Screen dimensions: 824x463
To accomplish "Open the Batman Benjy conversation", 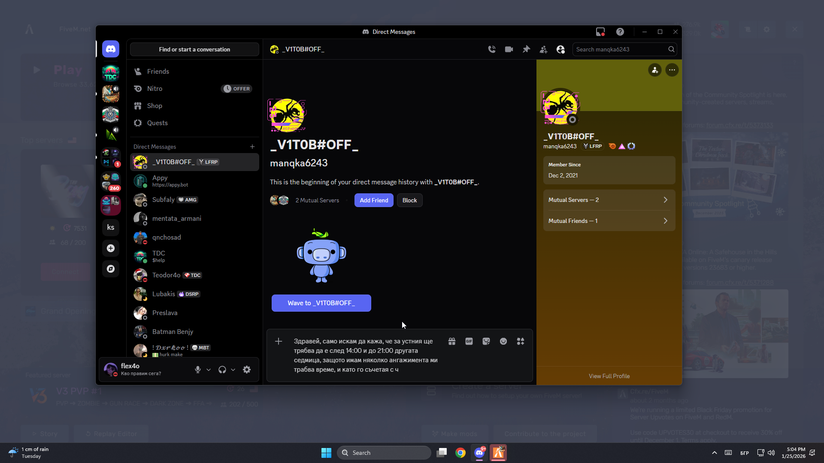I will point(194,332).
